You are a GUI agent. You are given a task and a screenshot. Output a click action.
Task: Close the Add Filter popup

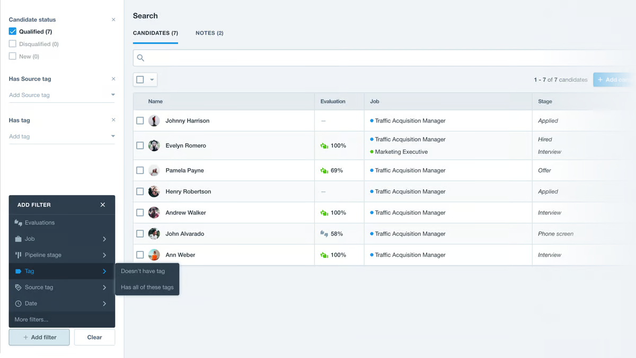click(102, 204)
